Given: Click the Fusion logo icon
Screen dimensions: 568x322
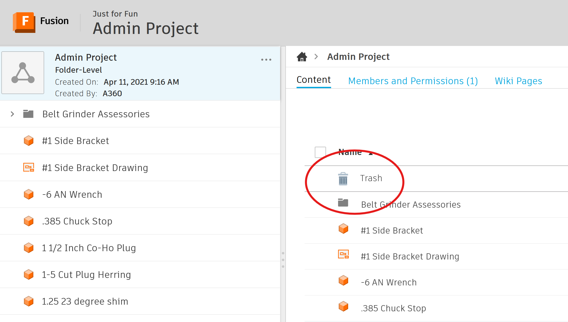Looking at the screenshot, I should [24, 22].
